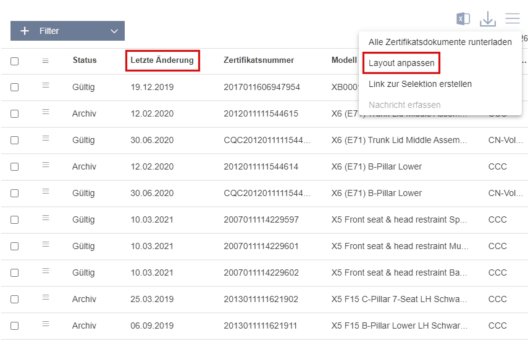Click the download arrow icon
The width and height of the screenshot is (528, 344).
point(488,19)
